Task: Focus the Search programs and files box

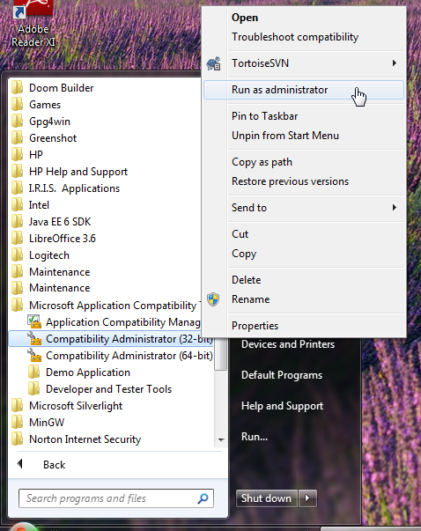Action: coord(116,498)
